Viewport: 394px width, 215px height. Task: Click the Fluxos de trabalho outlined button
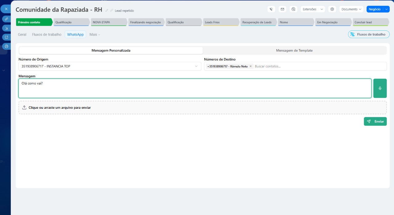coord(368,34)
